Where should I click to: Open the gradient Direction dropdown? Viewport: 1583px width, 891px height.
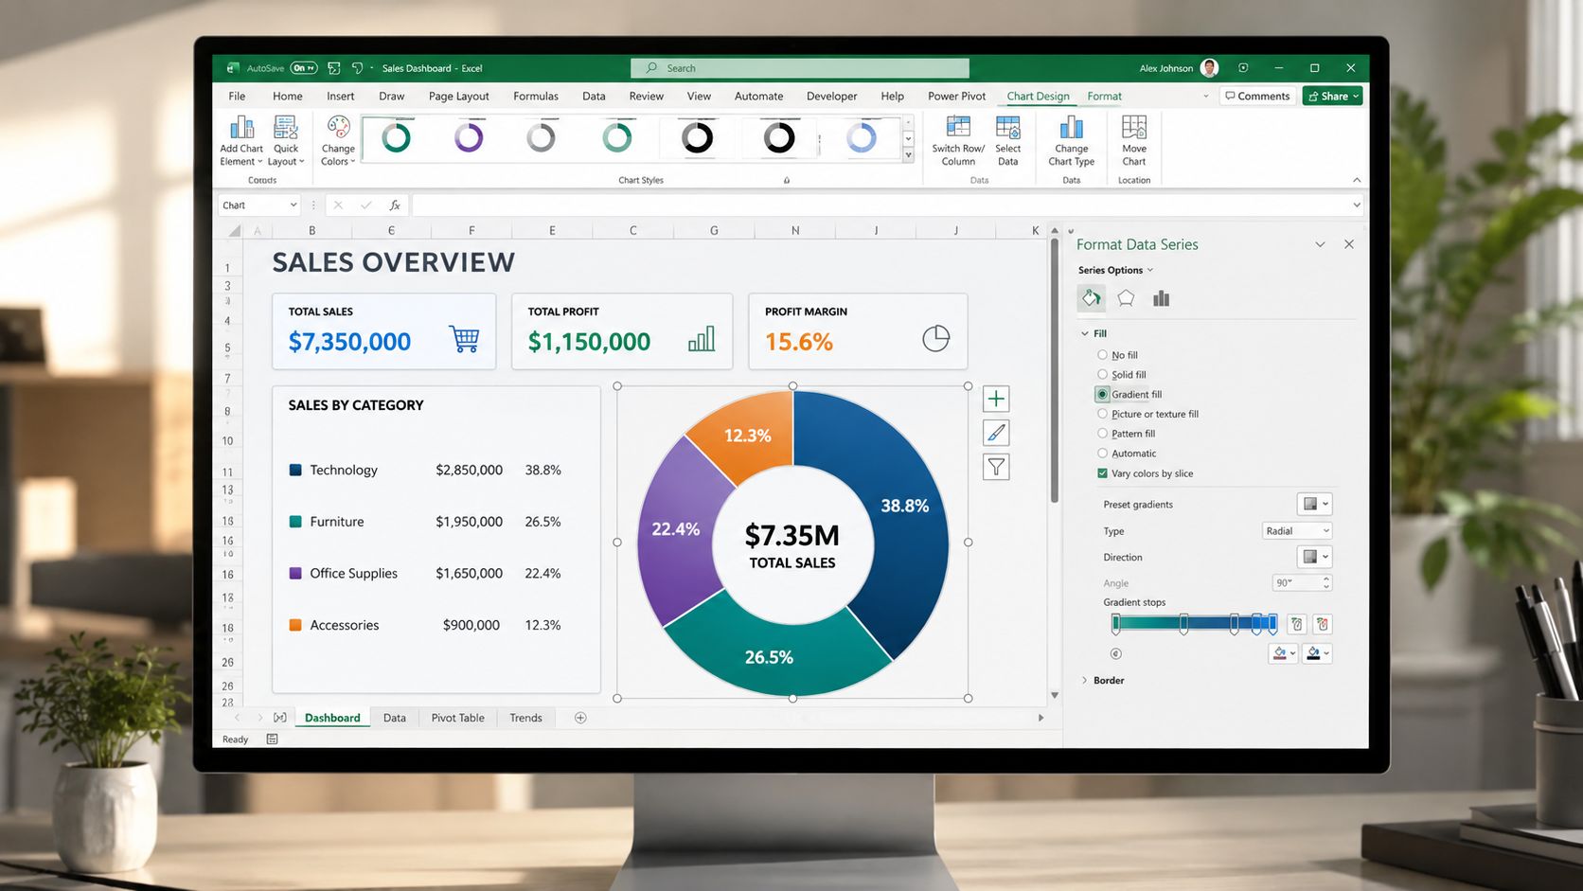click(x=1315, y=557)
